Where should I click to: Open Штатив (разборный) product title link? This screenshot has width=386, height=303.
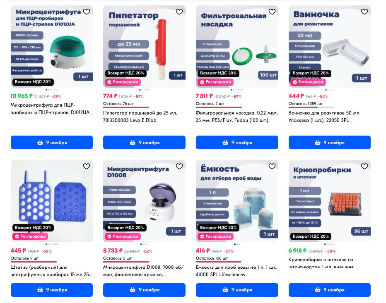click(51, 271)
